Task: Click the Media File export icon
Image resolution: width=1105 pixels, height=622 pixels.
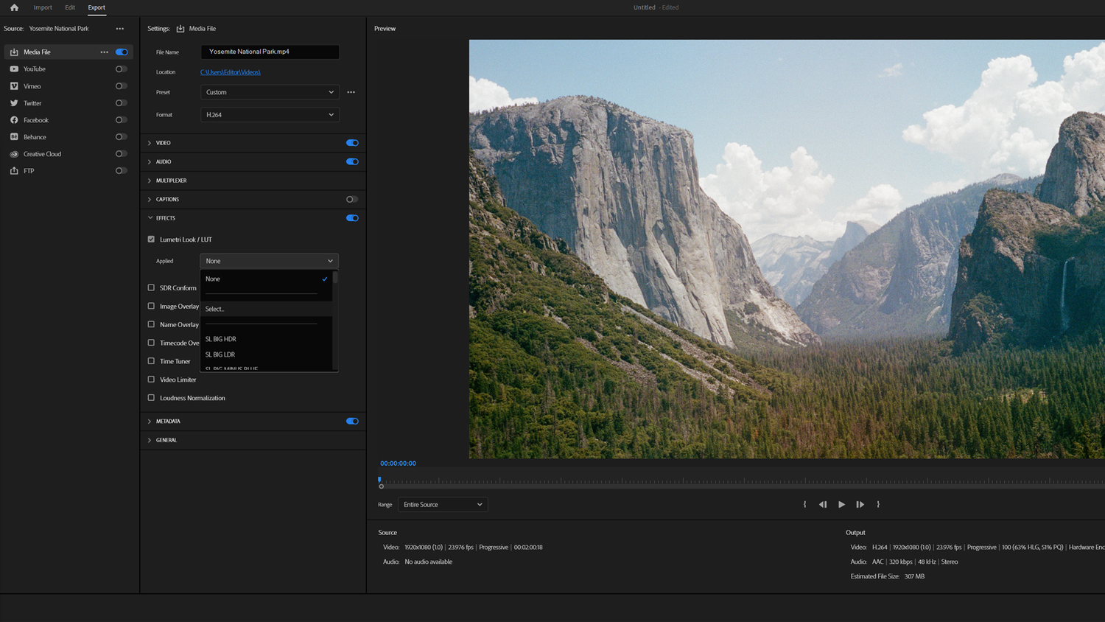Action: pyautogui.click(x=13, y=52)
